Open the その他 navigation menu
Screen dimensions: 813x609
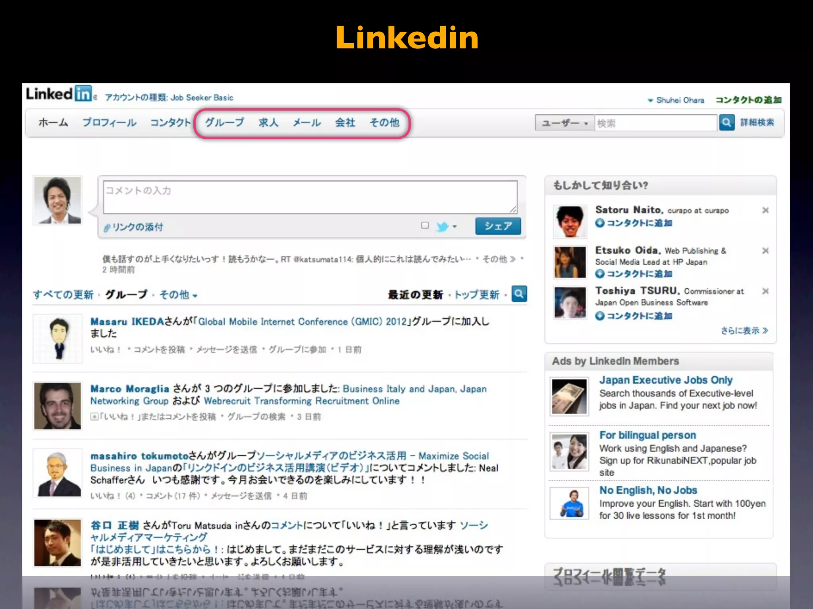(384, 123)
